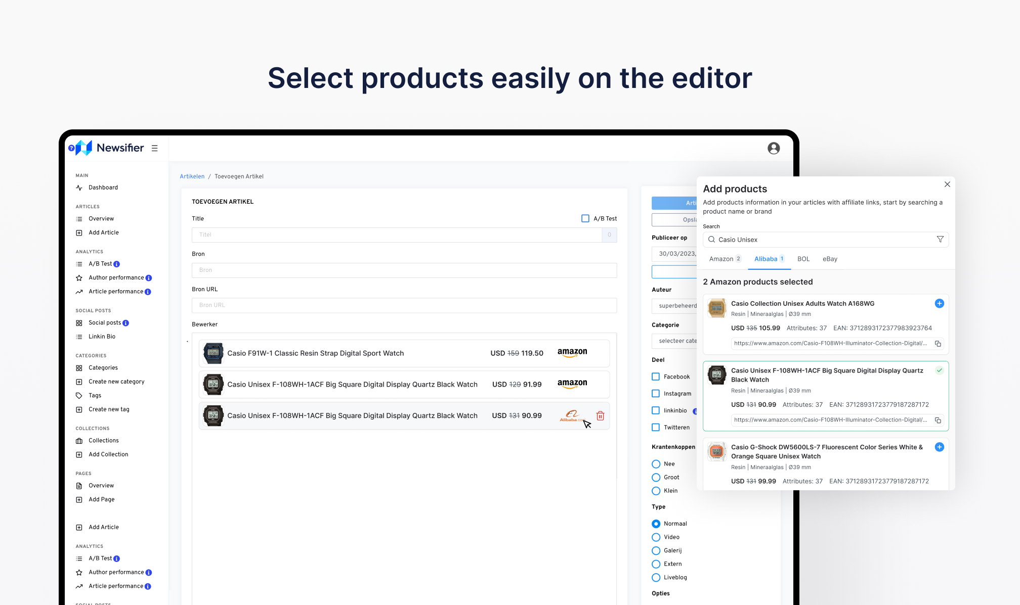Click the Title input field
This screenshot has height=605, width=1020.
point(397,235)
